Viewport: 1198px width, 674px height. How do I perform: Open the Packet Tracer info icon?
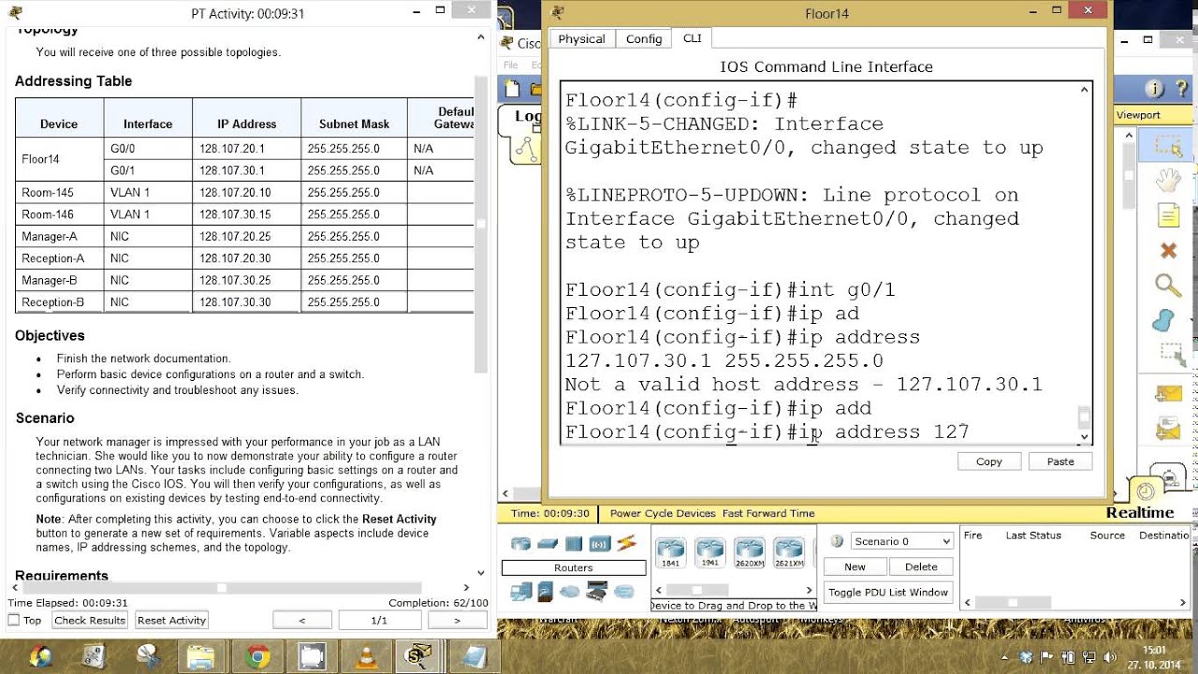[1155, 90]
